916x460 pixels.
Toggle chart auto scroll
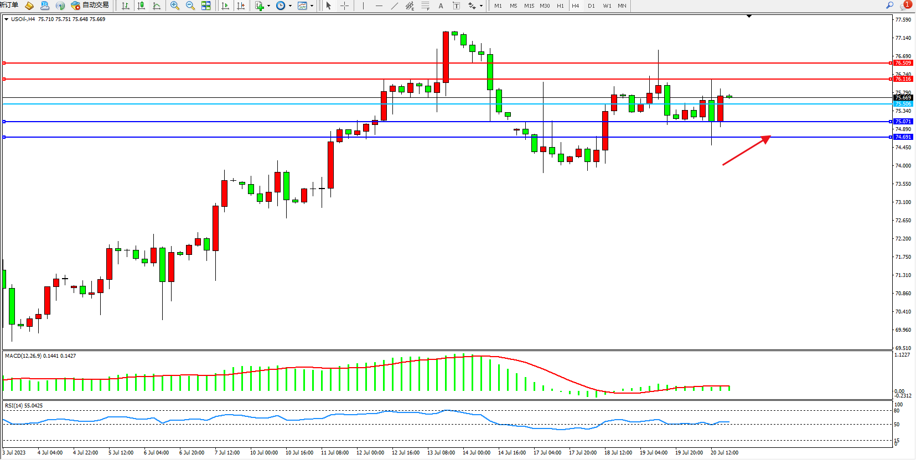[225, 6]
